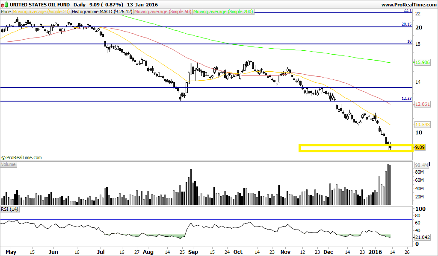Click the candlestick chart icon beside the title

[x=4, y=5]
